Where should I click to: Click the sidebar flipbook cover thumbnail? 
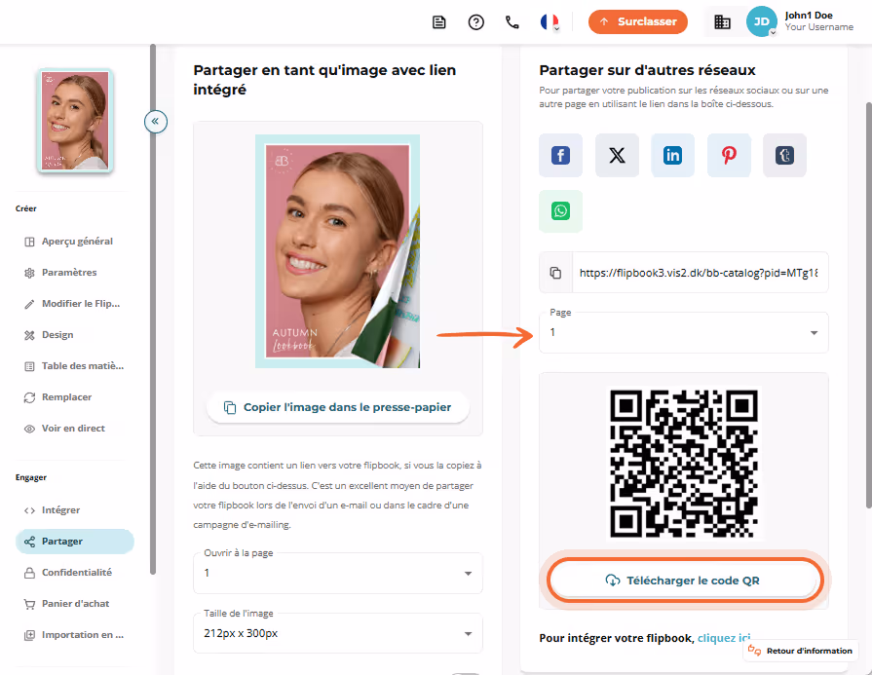coord(75,120)
